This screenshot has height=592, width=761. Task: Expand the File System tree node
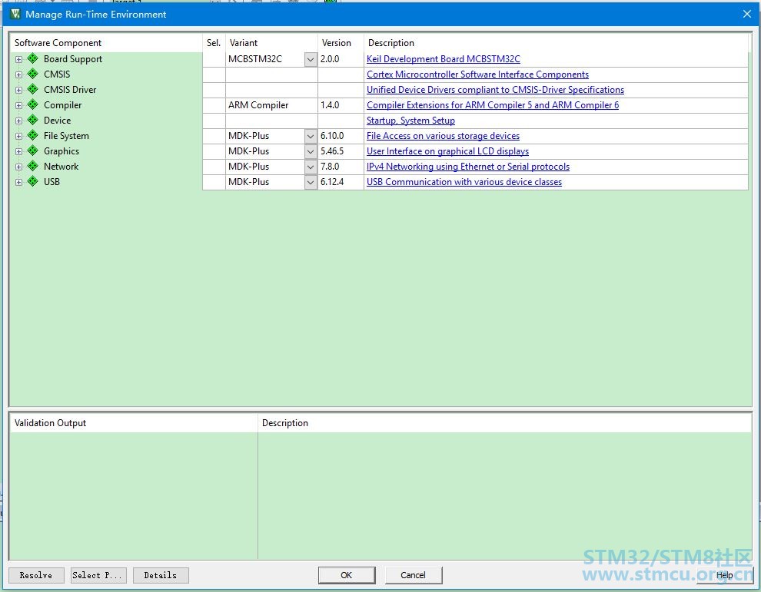(18, 136)
